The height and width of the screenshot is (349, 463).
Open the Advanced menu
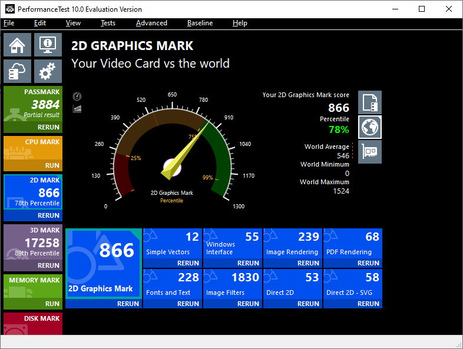click(151, 23)
